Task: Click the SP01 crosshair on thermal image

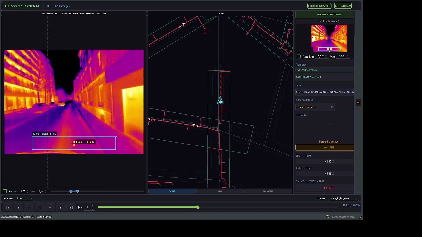Action: tap(74, 143)
